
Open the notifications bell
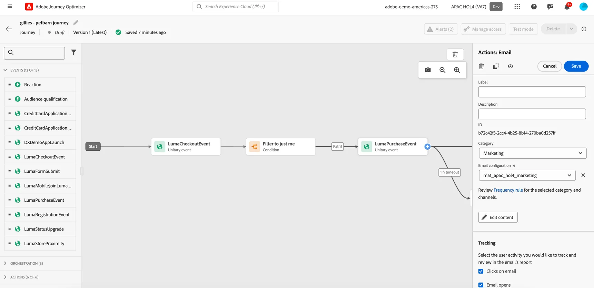(567, 7)
